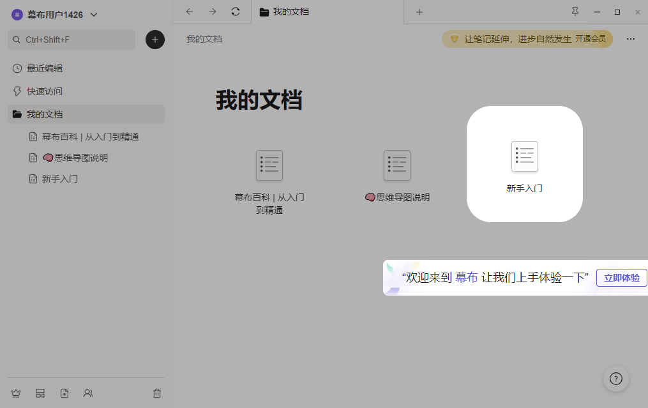Open the highlighted 新手入门 document card
This screenshot has height=408, width=648.
(x=525, y=164)
